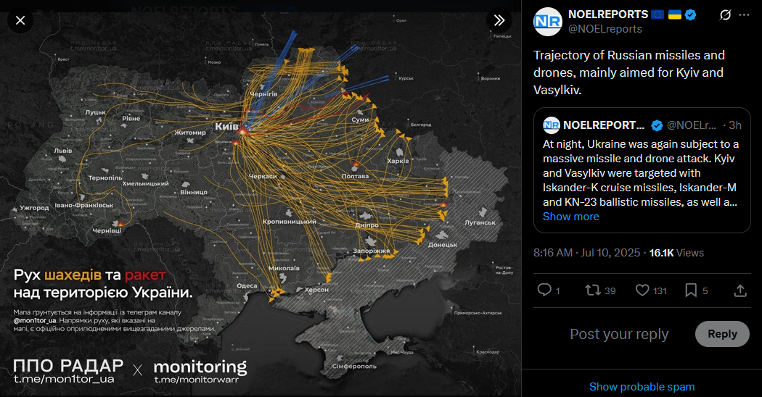Click the Тернопіль label on the map
The width and height of the screenshot is (762, 397).
(105, 177)
